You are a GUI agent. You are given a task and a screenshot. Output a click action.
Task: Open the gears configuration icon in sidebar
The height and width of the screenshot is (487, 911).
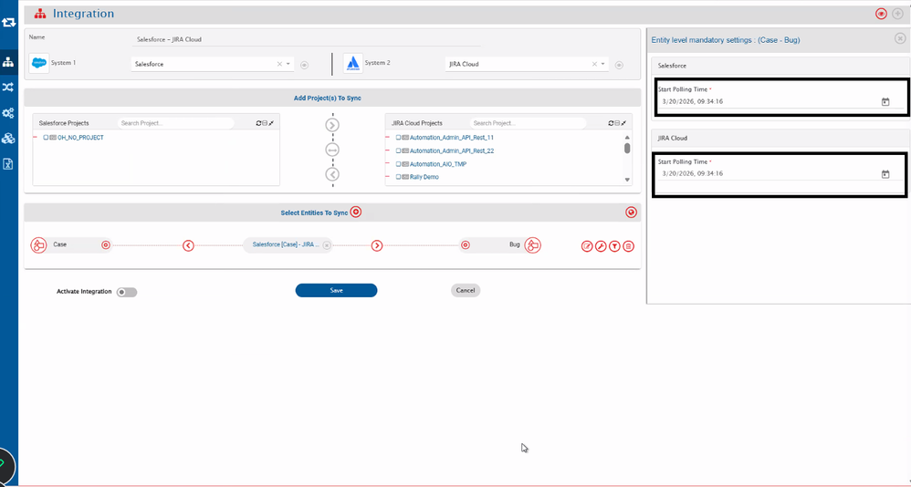click(x=8, y=113)
